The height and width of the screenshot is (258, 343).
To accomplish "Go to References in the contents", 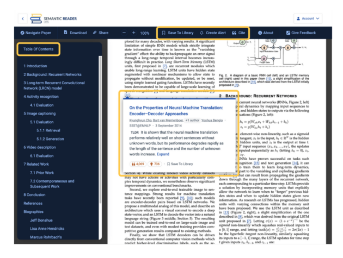I will pyautogui.click(x=33, y=203).
